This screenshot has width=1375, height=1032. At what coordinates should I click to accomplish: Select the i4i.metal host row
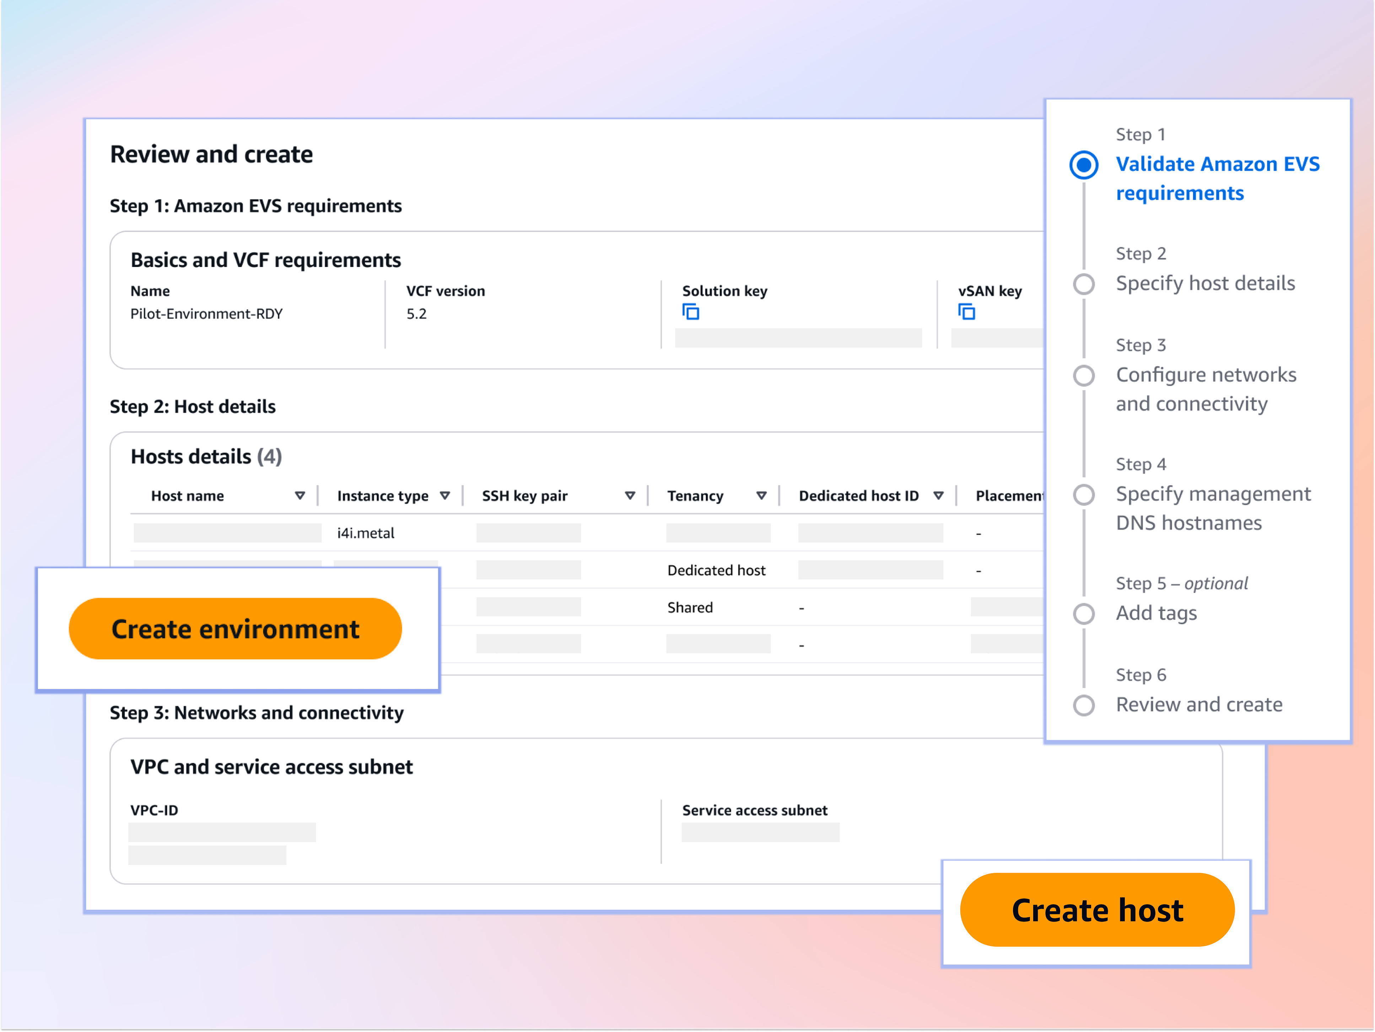click(x=366, y=533)
